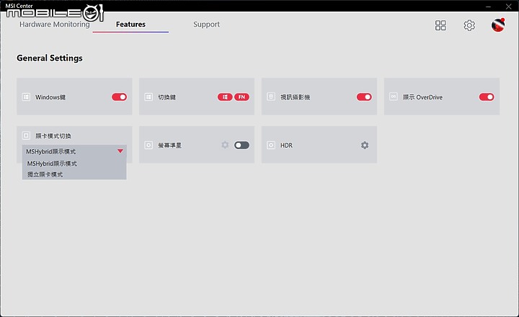Click the 螢幕準星 card icon

click(x=148, y=146)
